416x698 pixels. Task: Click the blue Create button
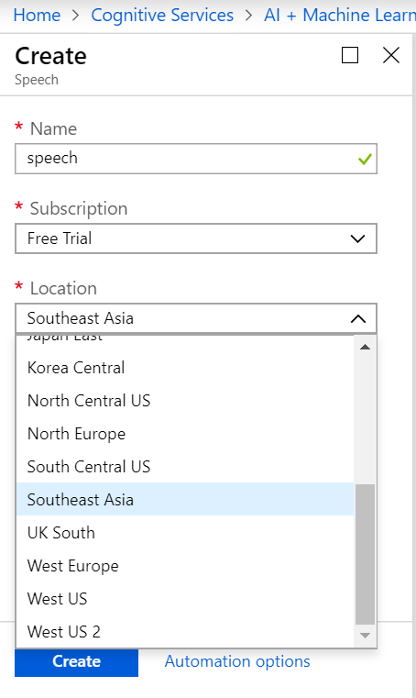click(x=77, y=662)
